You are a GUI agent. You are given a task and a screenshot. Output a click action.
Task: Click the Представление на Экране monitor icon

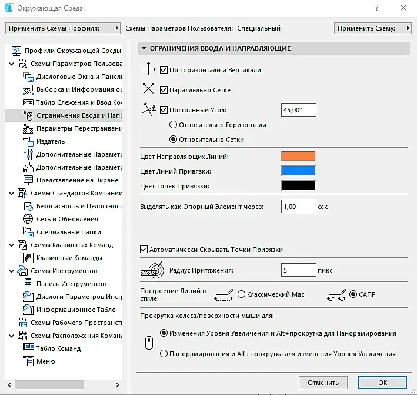pyautogui.click(x=28, y=180)
